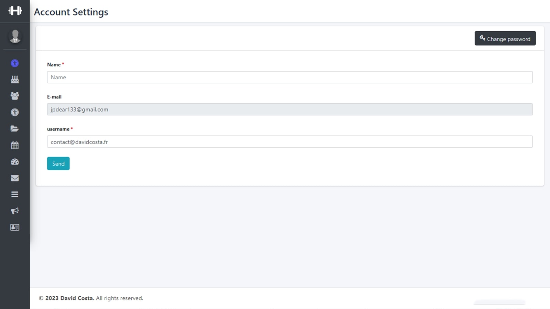This screenshot has width=550, height=309.
Task: Click the dumbbell logo in the sidebar
Action: [15, 11]
